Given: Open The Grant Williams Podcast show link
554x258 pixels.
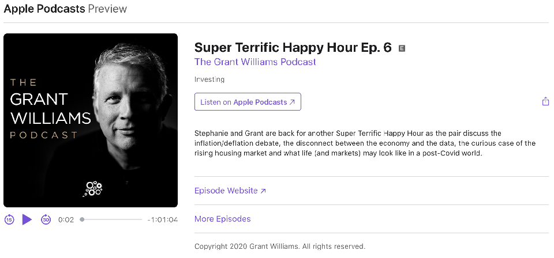Looking at the screenshot, I should coord(255,62).
